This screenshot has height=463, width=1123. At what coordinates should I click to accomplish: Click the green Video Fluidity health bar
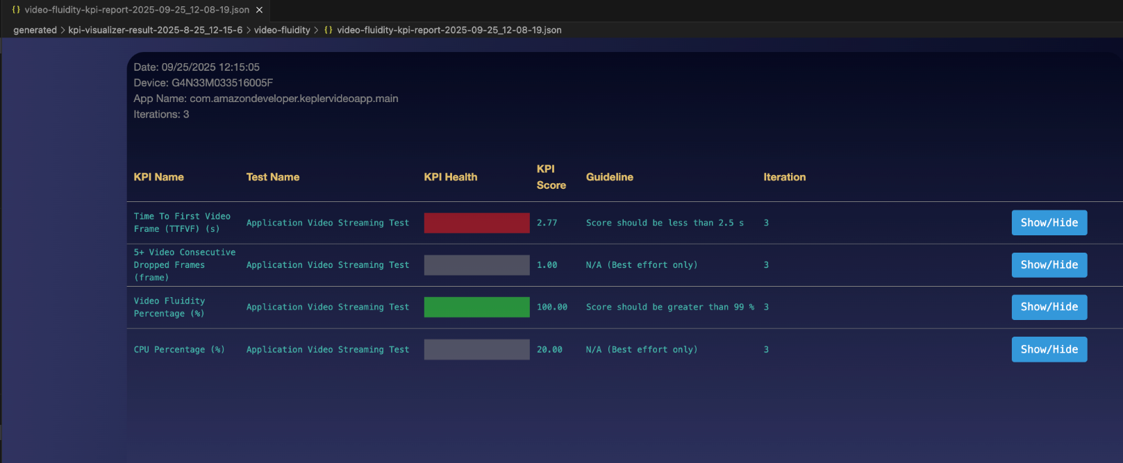point(476,307)
